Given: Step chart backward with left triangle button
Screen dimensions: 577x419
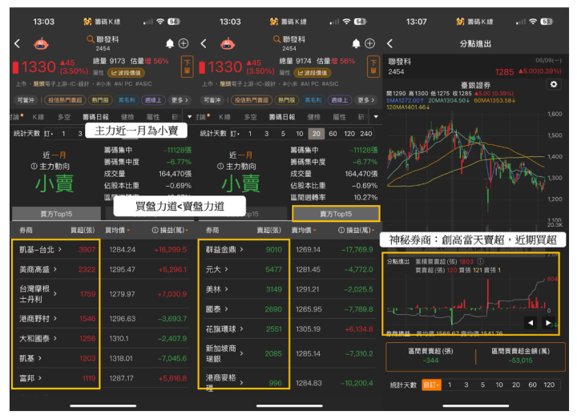Looking at the screenshot, I should 531,323.
